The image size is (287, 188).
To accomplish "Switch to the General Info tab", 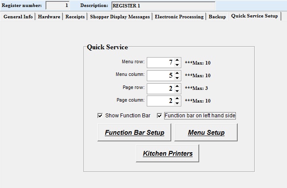I will pos(18,17).
